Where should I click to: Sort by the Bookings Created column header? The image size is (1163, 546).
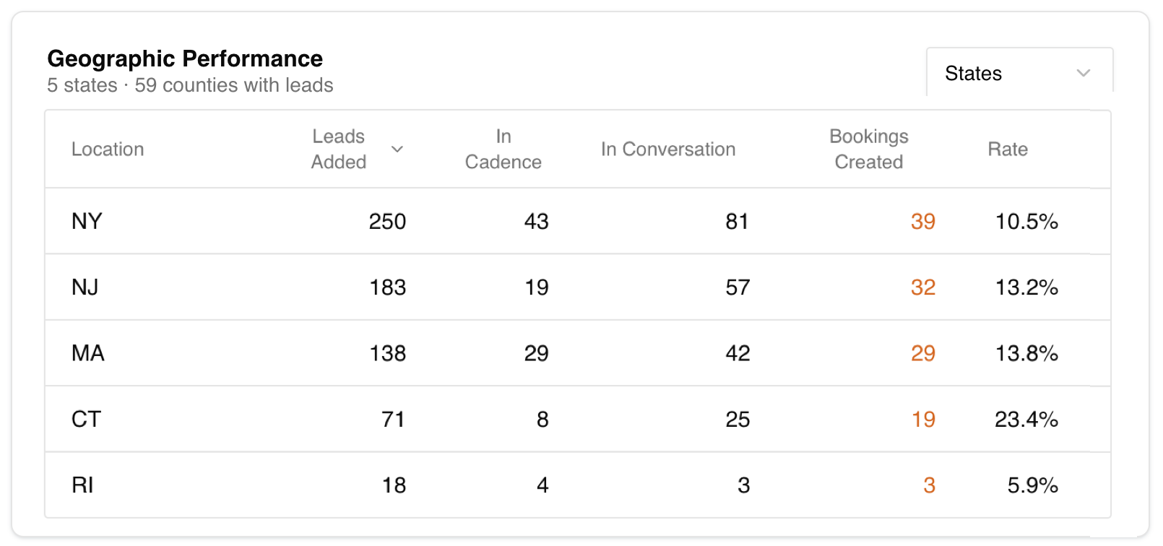[x=868, y=149]
